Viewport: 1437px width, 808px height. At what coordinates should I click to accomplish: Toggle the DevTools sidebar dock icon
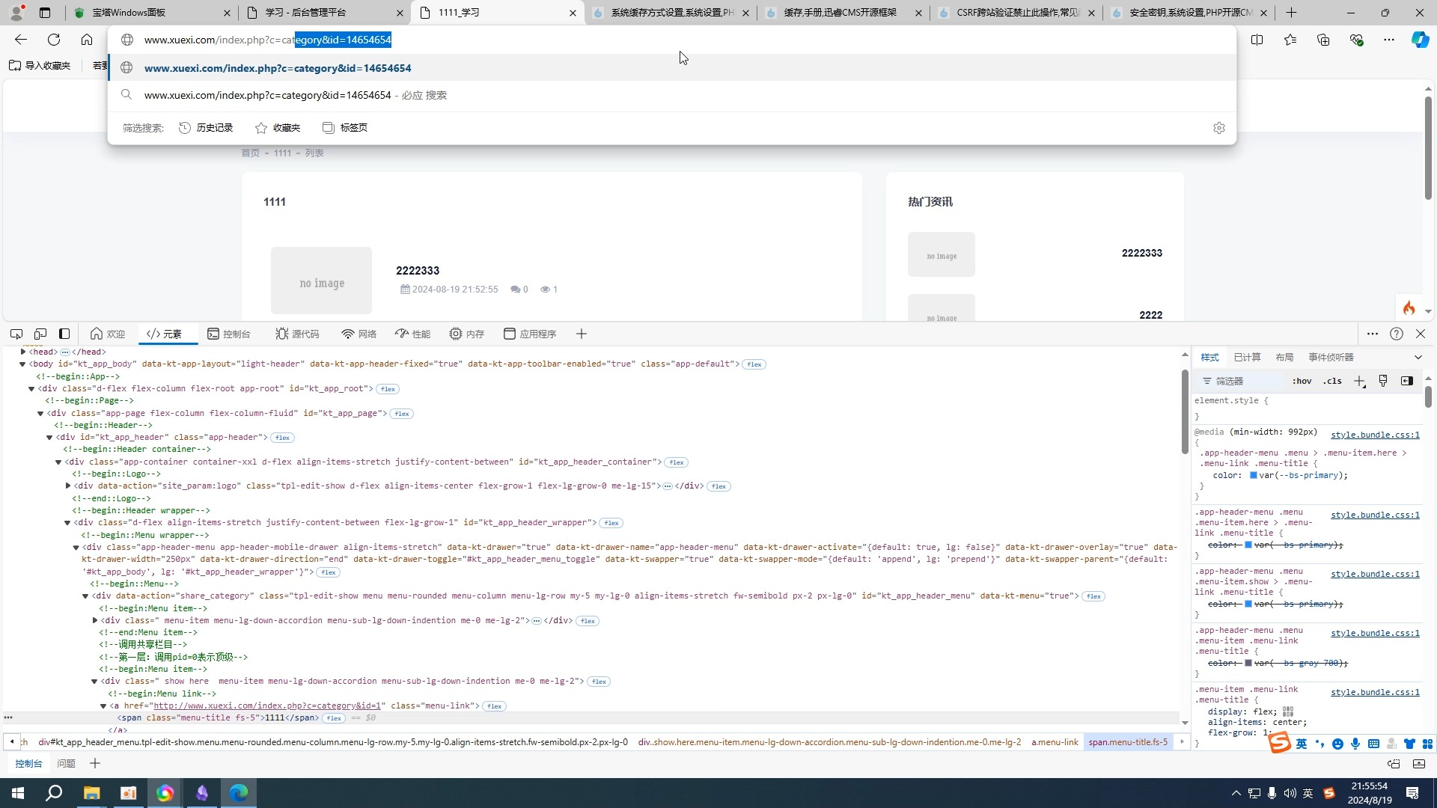coord(65,334)
